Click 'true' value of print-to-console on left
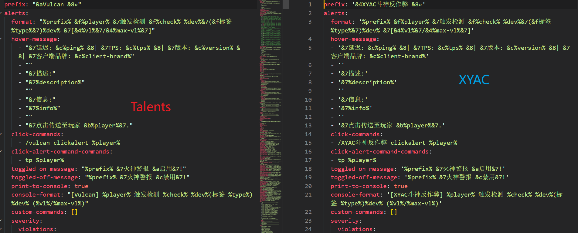This screenshot has width=578, height=233. pos(81,186)
